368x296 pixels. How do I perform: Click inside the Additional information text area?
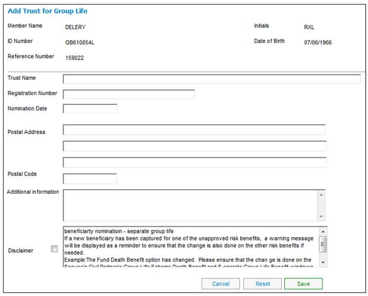click(x=190, y=205)
